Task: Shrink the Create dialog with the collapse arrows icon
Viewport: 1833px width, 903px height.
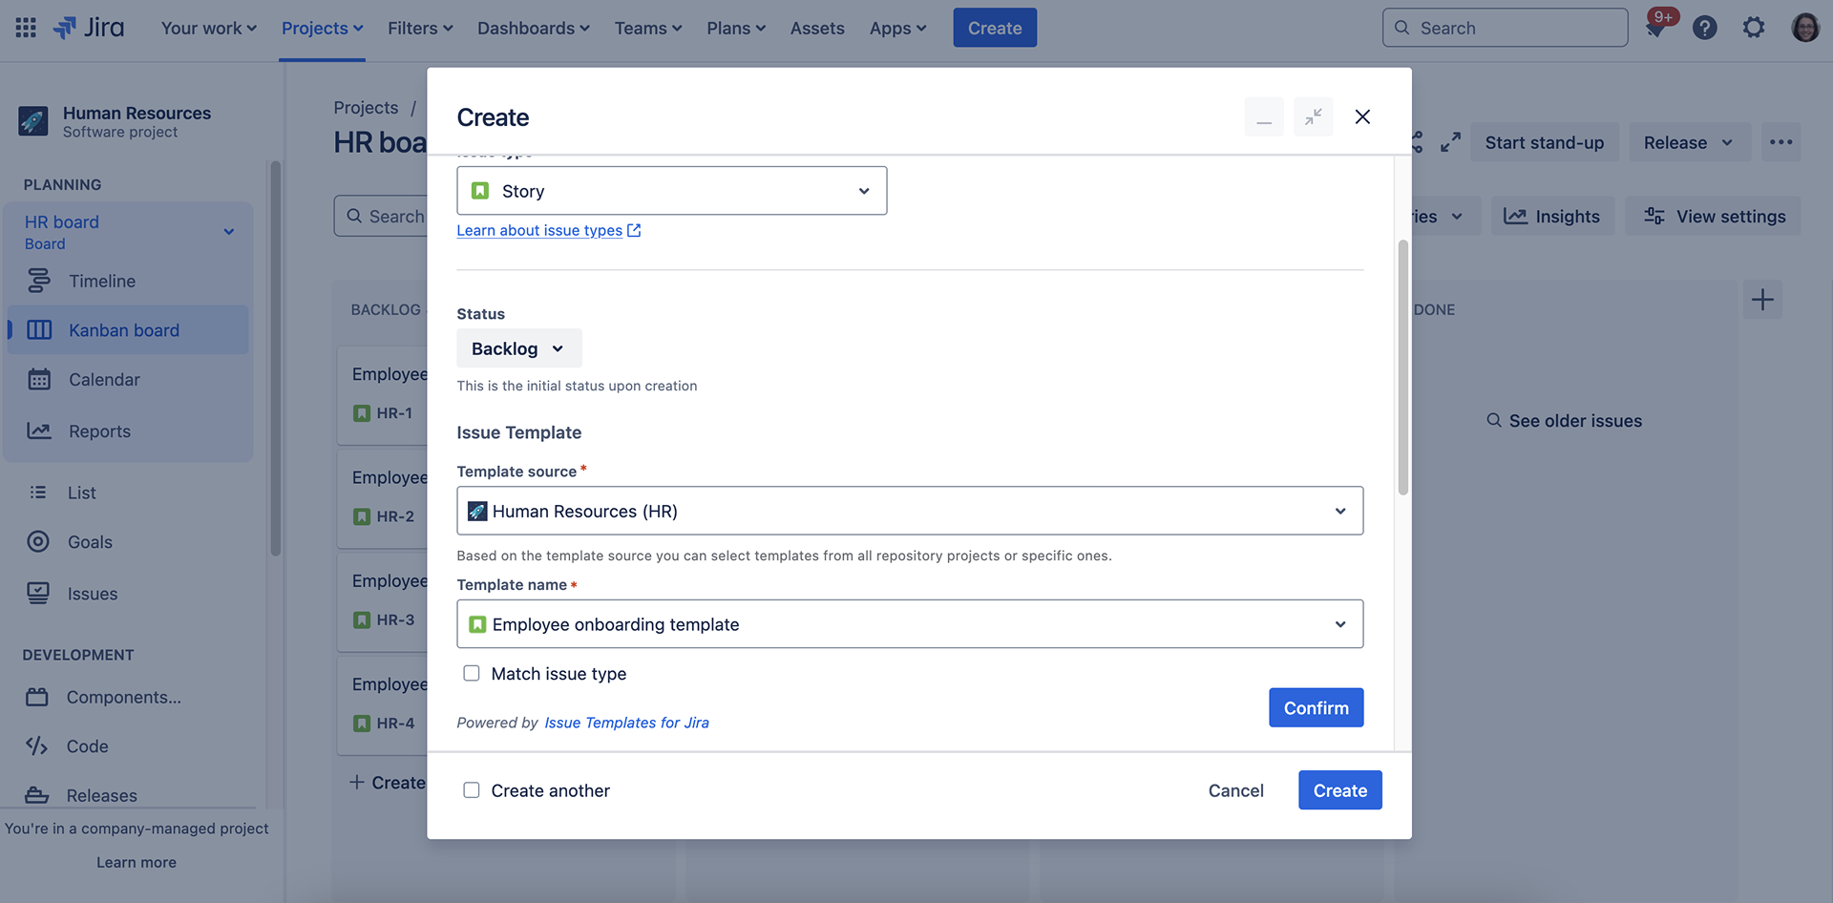Action: (x=1314, y=117)
